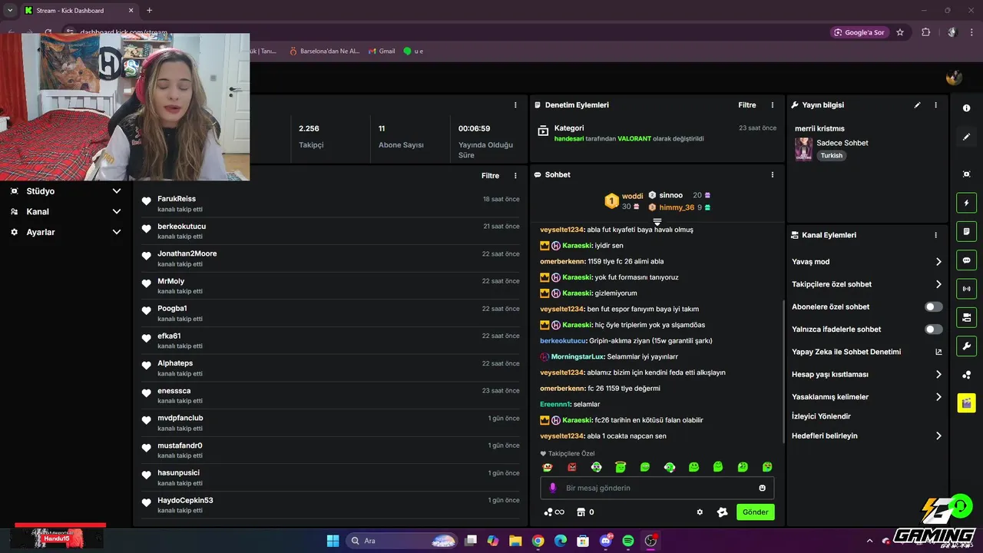
Task: Open the browser extensions puzzle icon
Action: click(925, 32)
